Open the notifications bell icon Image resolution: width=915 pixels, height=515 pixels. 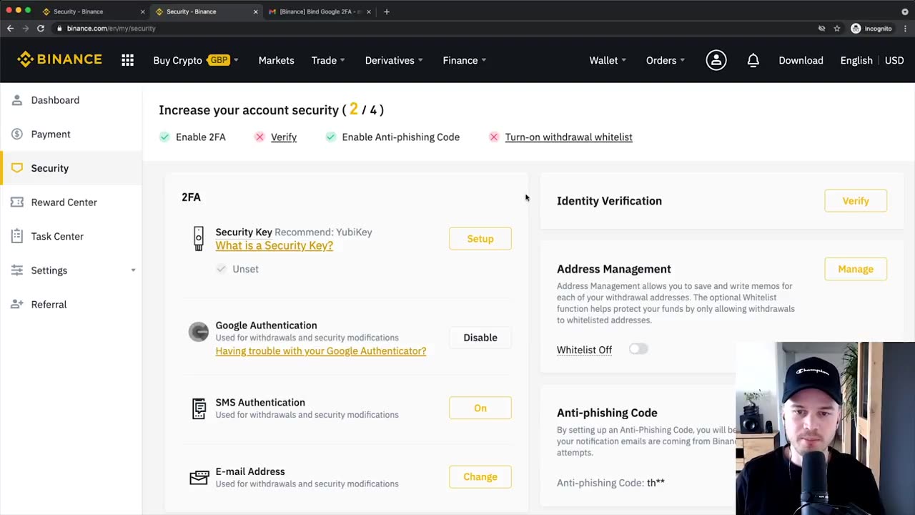[753, 61]
